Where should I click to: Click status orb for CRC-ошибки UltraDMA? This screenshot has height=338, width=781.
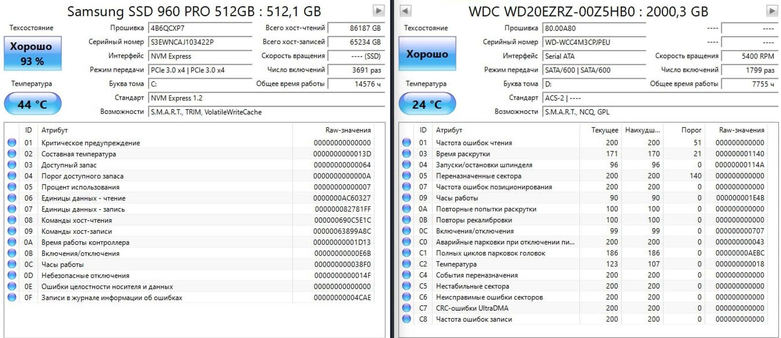point(406,308)
